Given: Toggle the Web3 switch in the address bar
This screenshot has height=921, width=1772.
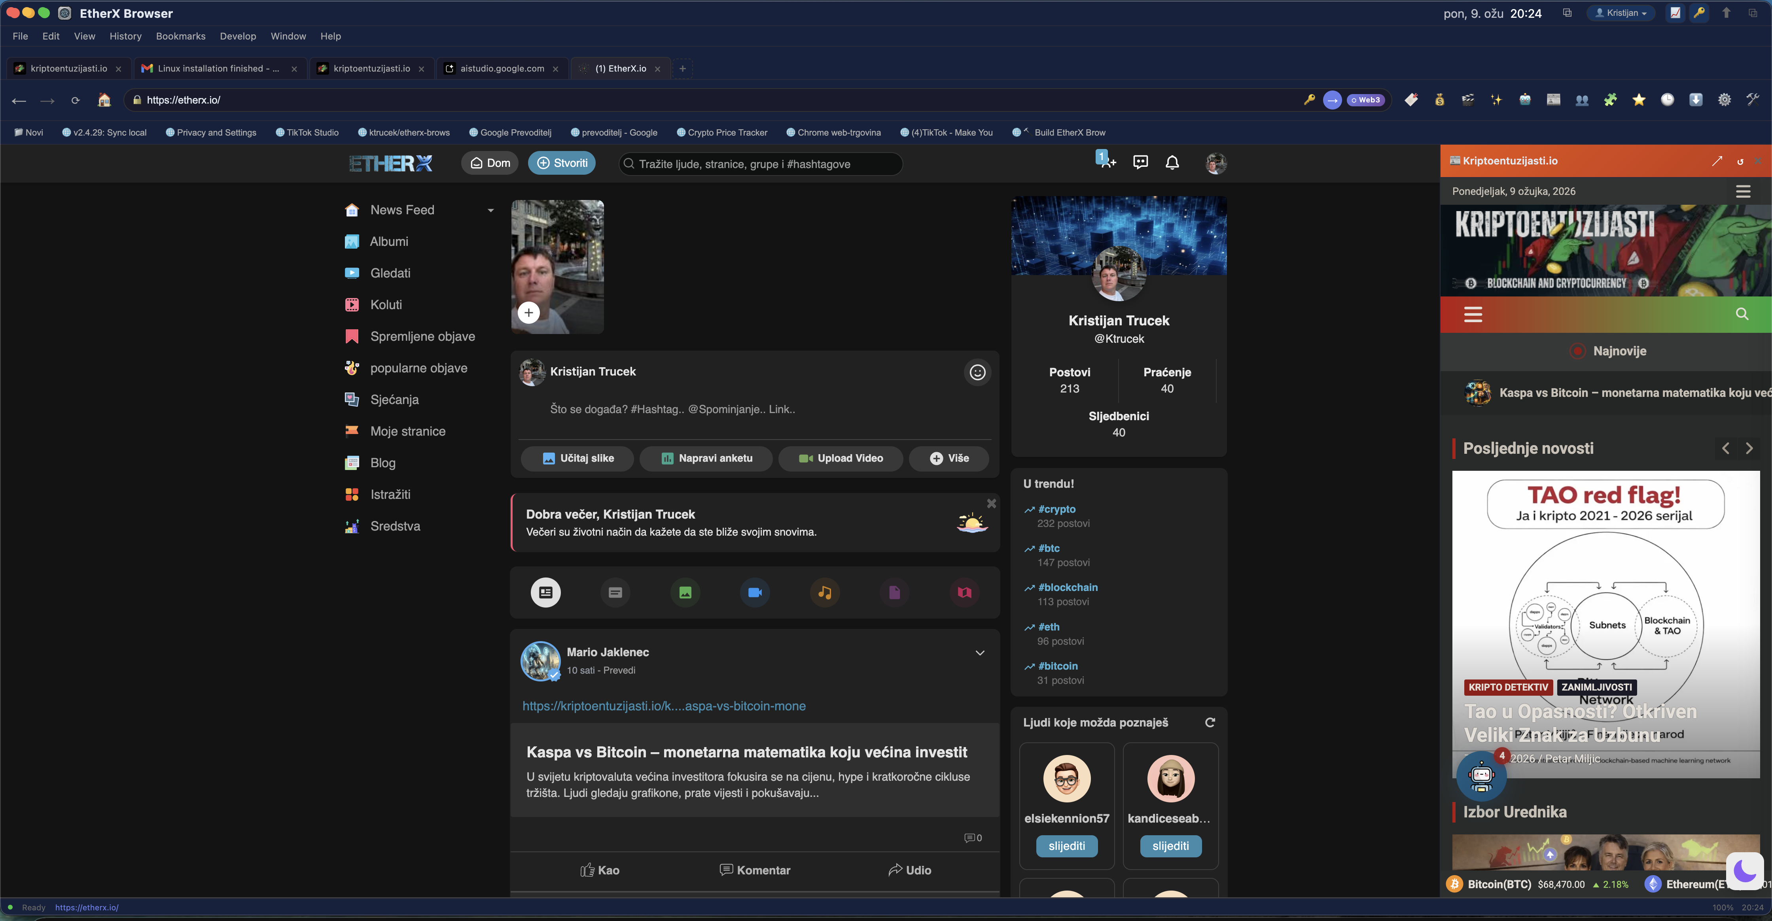Looking at the screenshot, I should [1365, 100].
